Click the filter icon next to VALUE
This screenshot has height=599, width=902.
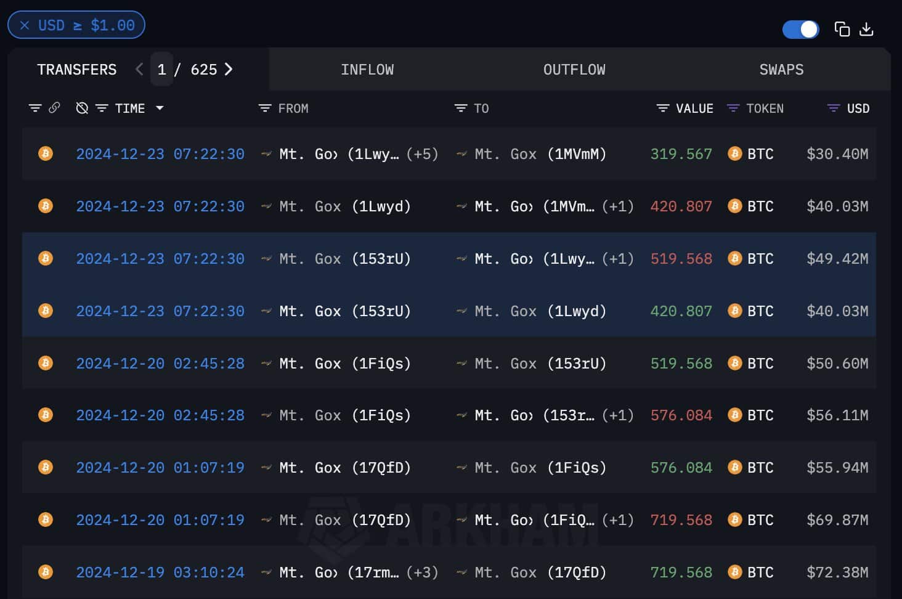pos(663,108)
